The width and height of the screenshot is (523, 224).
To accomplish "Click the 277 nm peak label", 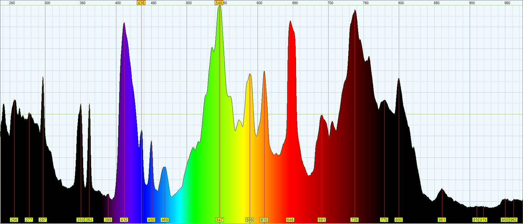I will [x=29, y=220].
